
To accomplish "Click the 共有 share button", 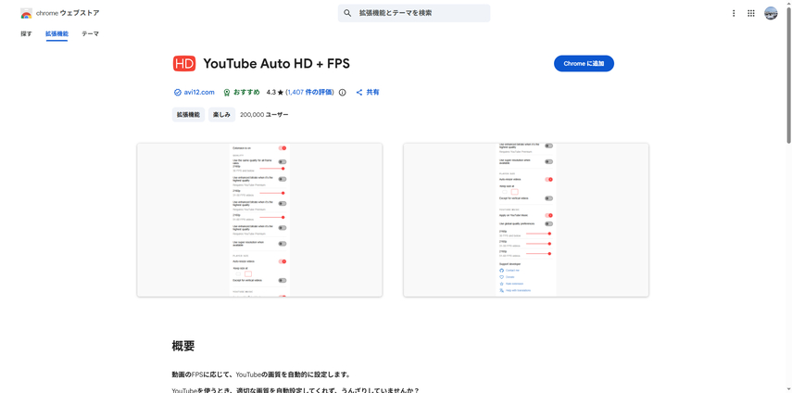I will 368,93.
